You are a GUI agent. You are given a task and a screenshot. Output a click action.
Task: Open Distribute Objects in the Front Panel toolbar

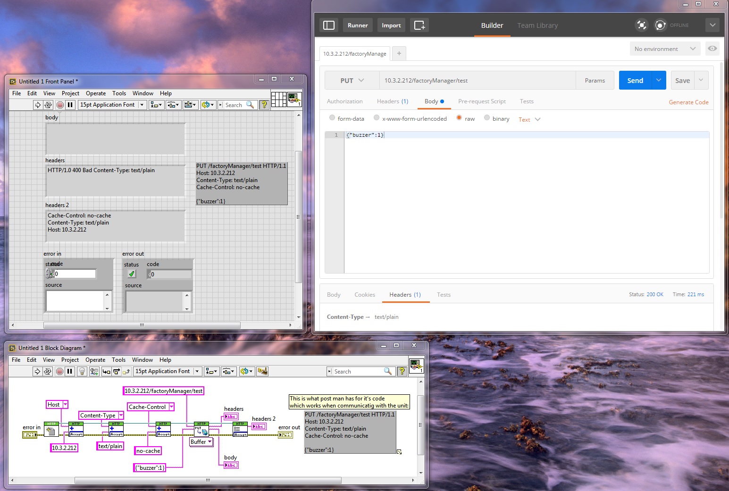174,105
